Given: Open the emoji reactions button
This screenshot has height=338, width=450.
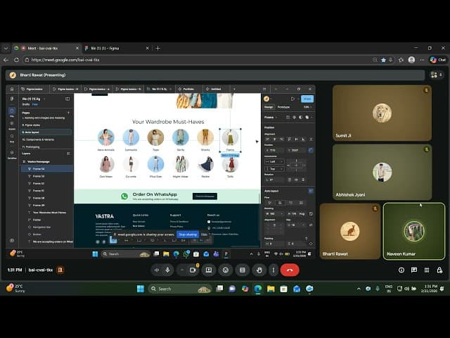Looking at the screenshot, I should pos(225,270).
